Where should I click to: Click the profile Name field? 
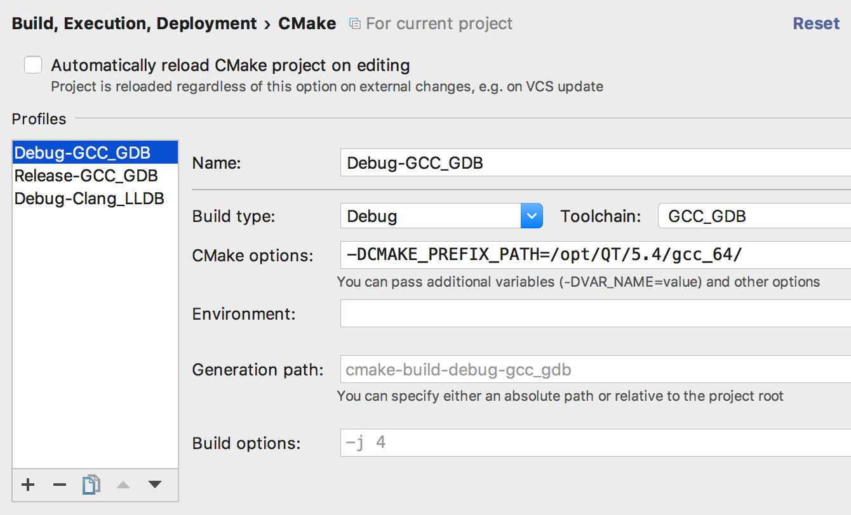click(595, 163)
